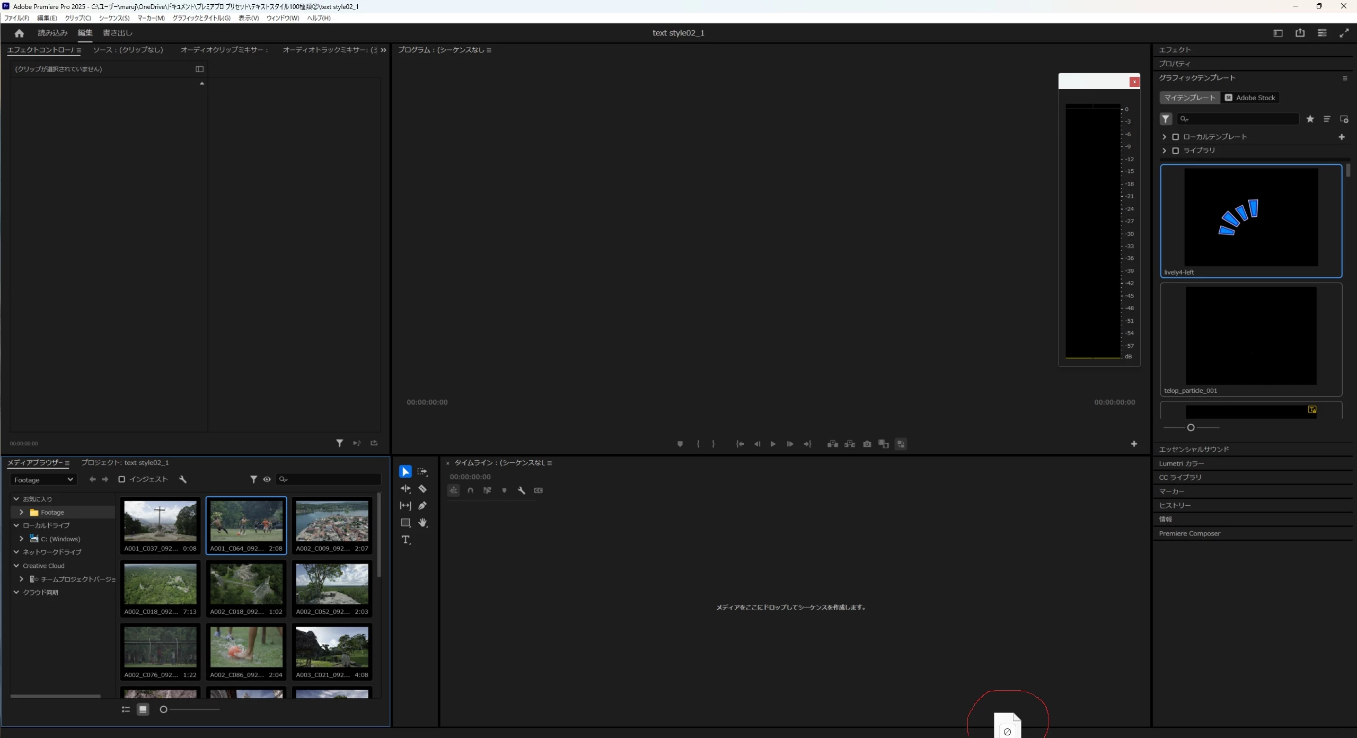This screenshot has width=1357, height=738.
Task: Open the Quick Export share icon
Action: (x=1300, y=33)
